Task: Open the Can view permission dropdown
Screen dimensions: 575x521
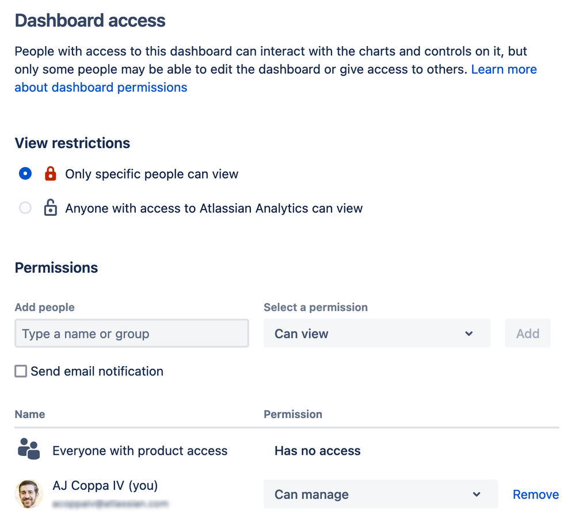Action: point(376,334)
